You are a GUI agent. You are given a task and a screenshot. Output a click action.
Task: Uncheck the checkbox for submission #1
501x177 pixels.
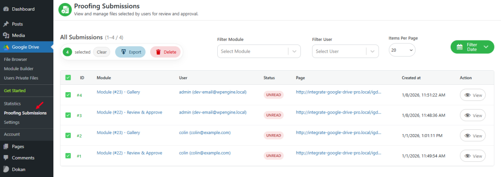coord(68,156)
